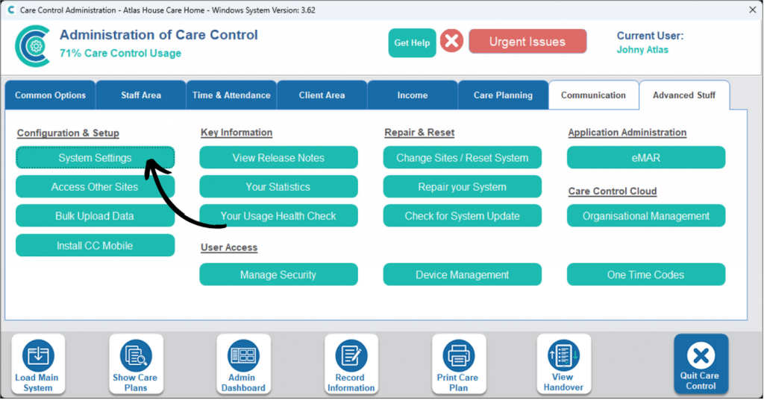This screenshot has width=764, height=400.
Task: Click Access Other Sites button
Action: [95, 187]
